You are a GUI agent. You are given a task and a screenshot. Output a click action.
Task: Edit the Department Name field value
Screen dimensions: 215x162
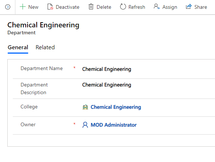coord(148,69)
